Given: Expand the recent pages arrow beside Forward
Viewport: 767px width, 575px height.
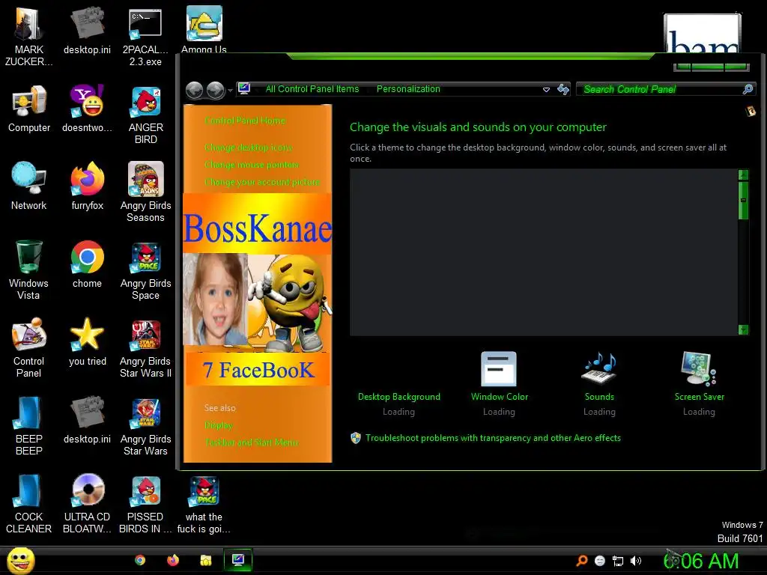Looking at the screenshot, I should point(230,90).
